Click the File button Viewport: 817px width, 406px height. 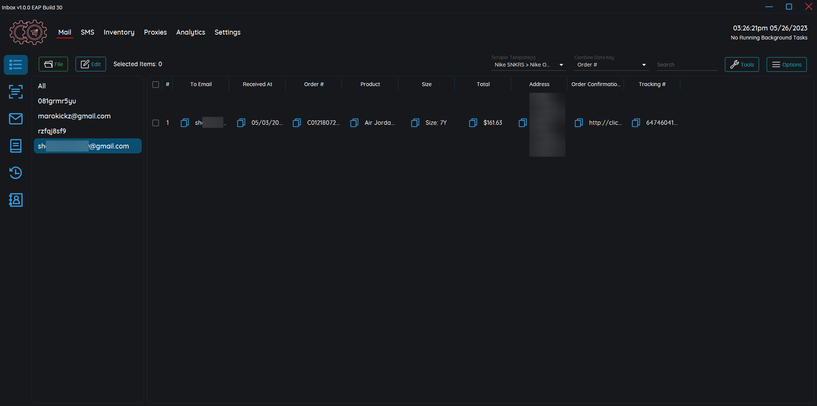pyautogui.click(x=53, y=64)
